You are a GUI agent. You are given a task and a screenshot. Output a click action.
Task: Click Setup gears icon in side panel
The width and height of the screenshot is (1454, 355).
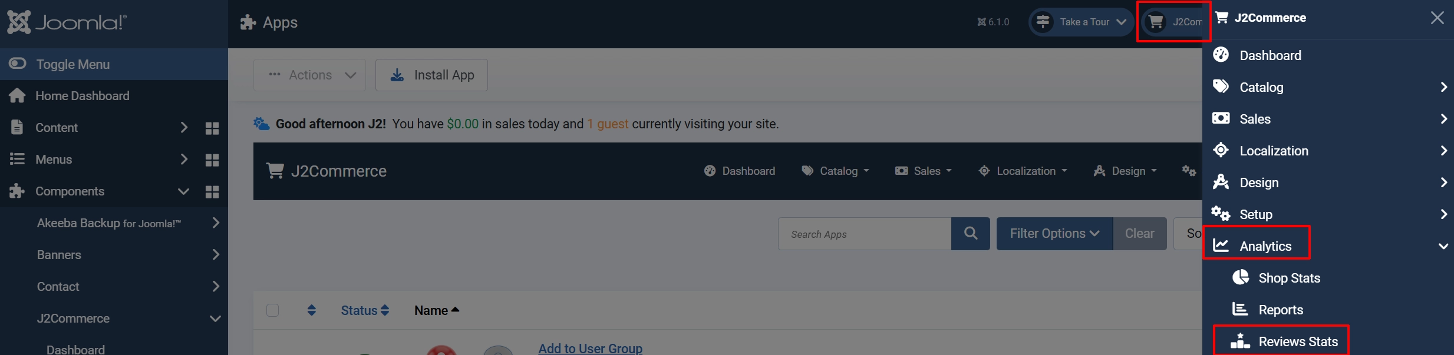[x=1221, y=213]
